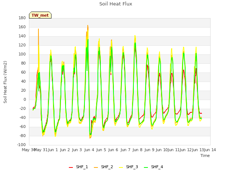Click the Jun 5 x-axis label
Image resolution: width=232 pixels, height=174 pixels.
tap(101, 150)
